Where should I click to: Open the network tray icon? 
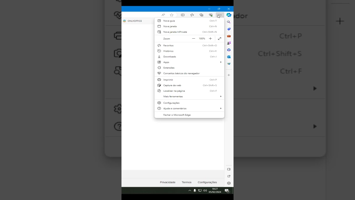click(200, 191)
